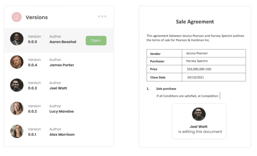Click Joel Watt's avatar in the editing notice
Viewport: 257px width, 156px height.
[x=199, y=114]
